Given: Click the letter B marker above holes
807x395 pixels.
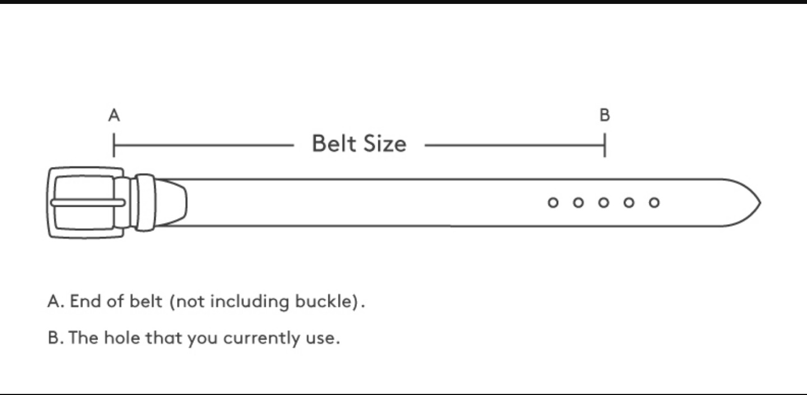Looking at the screenshot, I should [605, 115].
